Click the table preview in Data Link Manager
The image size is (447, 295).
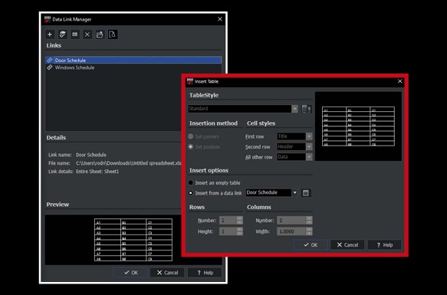(133, 240)
